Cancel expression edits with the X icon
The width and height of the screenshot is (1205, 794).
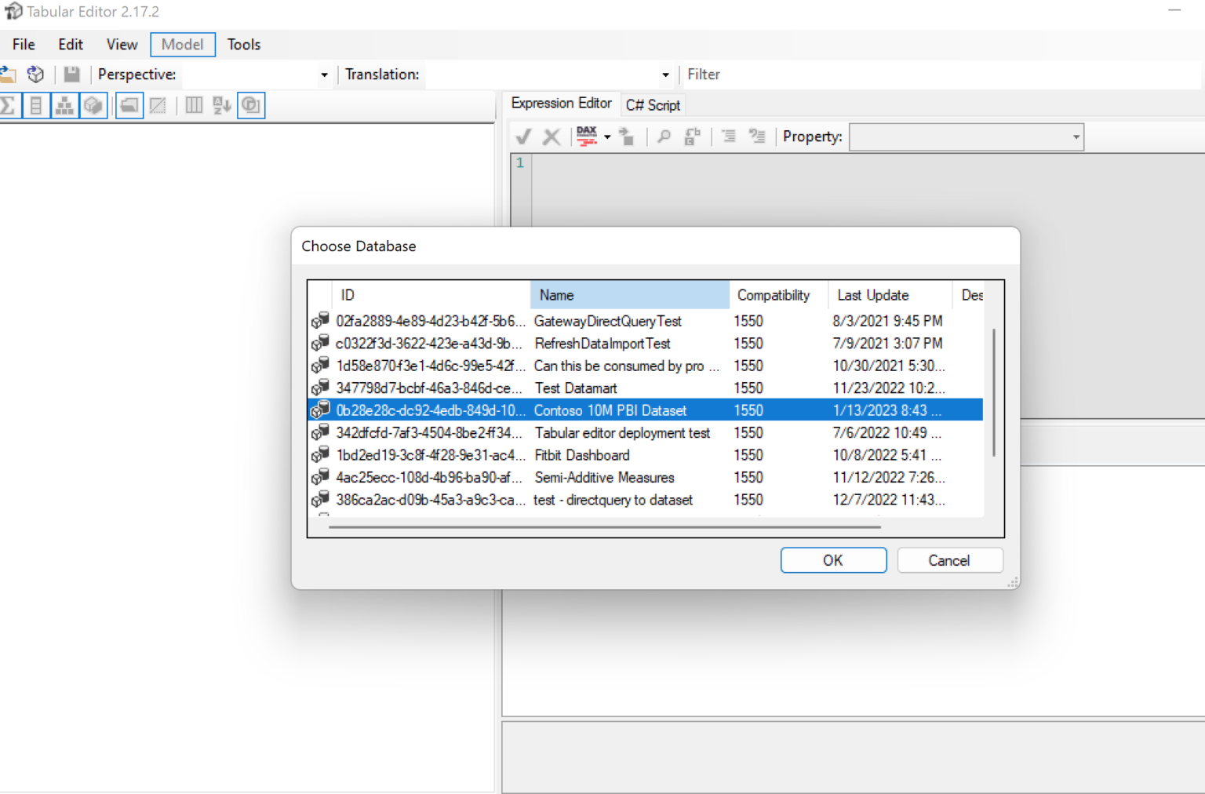(x=552, y=137)
